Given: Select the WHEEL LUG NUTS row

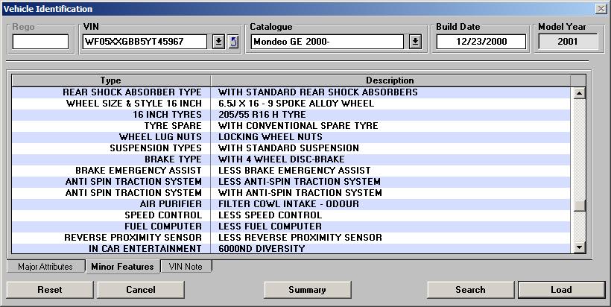Looking at the screenshot, I should (x=291, y=137).
